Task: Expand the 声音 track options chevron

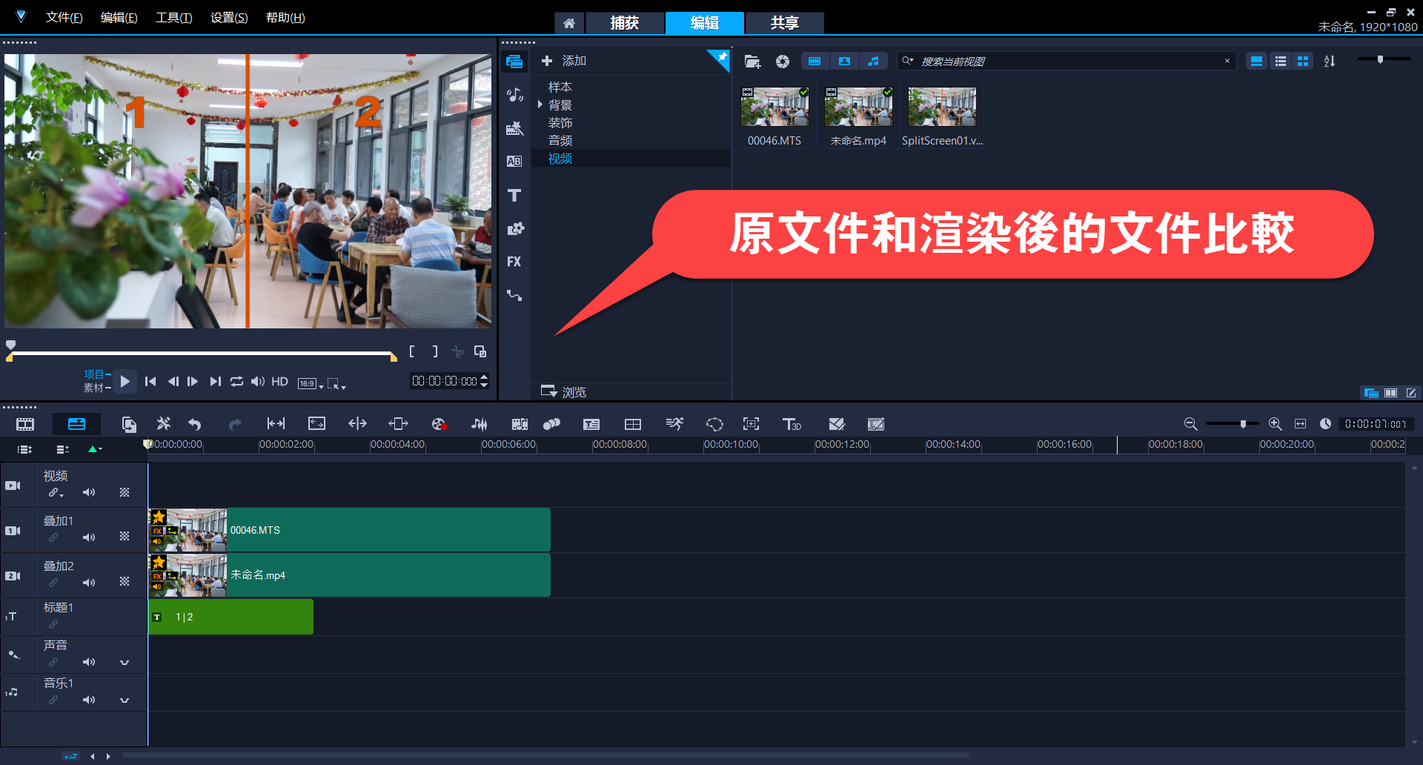Action: tap(125, 662)
